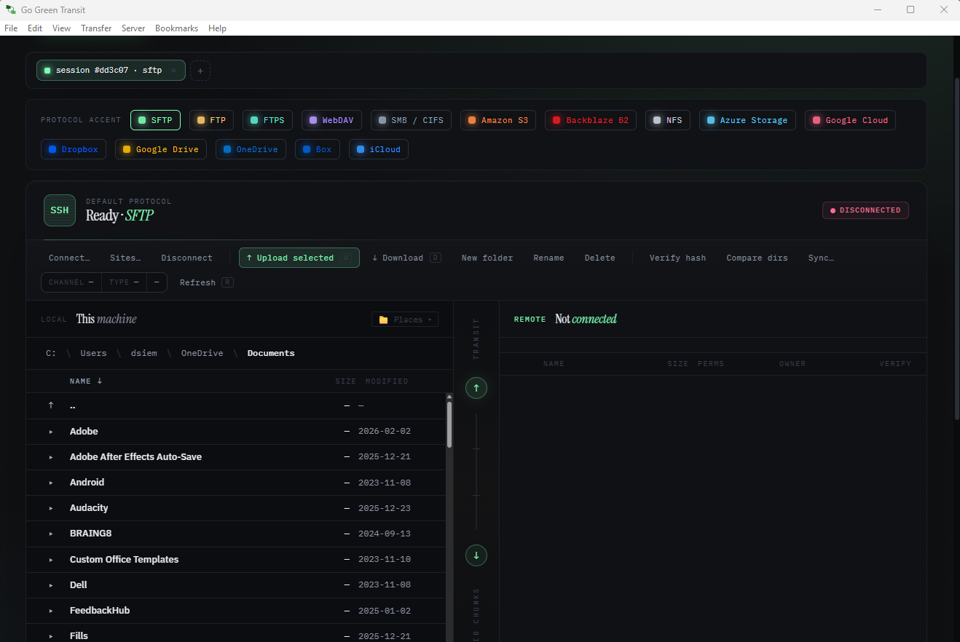Open the View menu

(x=62, y=28)
